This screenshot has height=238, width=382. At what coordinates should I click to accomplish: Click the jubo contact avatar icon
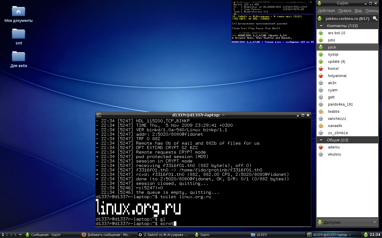pos(321,40)
